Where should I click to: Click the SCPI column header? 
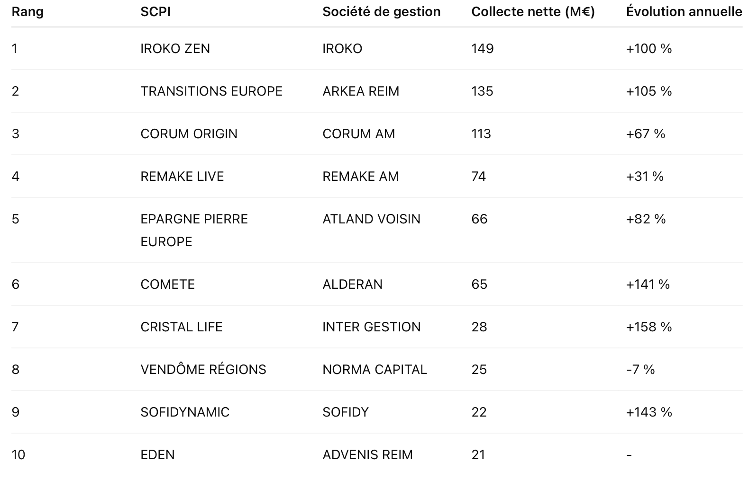(155, 12)
